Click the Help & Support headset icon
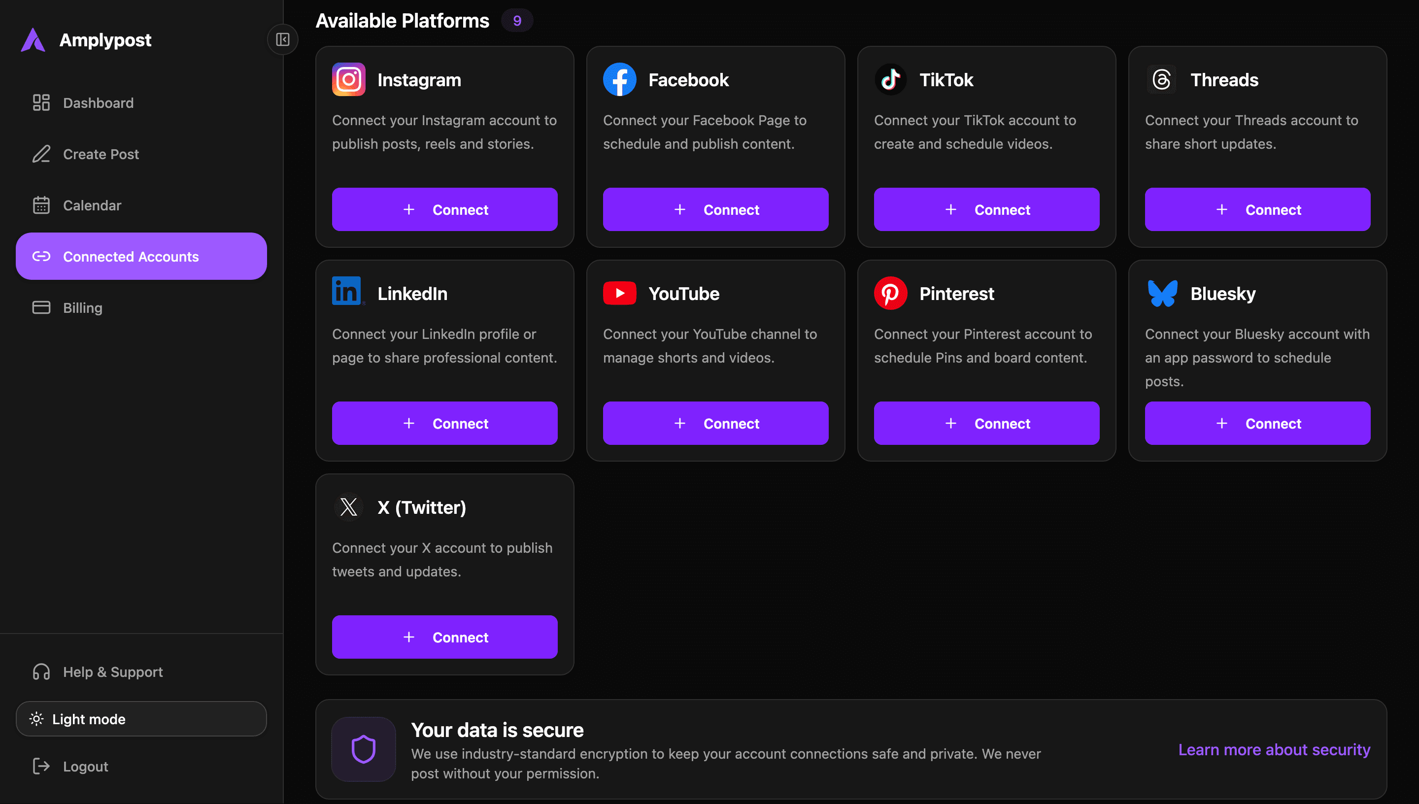The width and height of the screenshot is (1419, 804). point(41,672)
